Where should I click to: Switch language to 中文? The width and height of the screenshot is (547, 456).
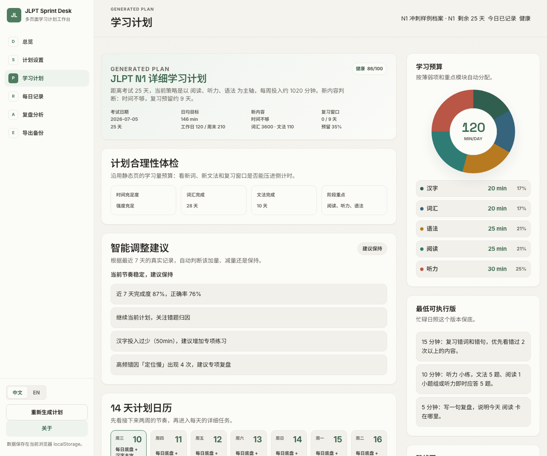point(17,393)
